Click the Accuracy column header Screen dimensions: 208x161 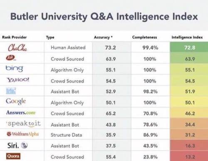[x=103, y=38]
